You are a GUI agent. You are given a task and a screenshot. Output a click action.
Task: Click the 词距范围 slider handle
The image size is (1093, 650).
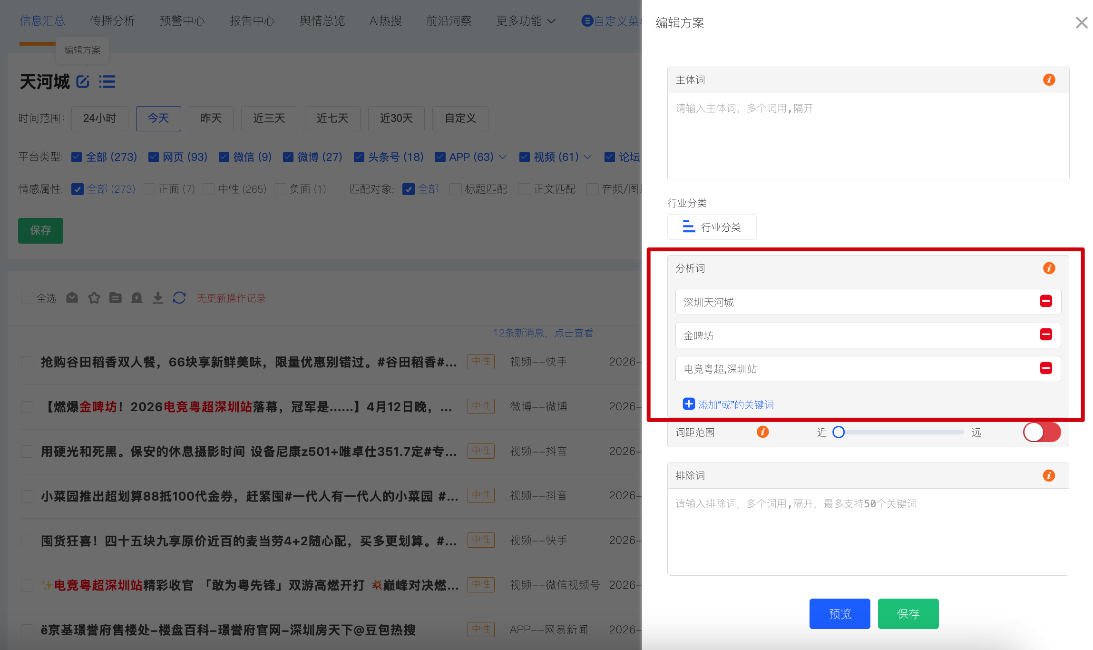[839, 432]
